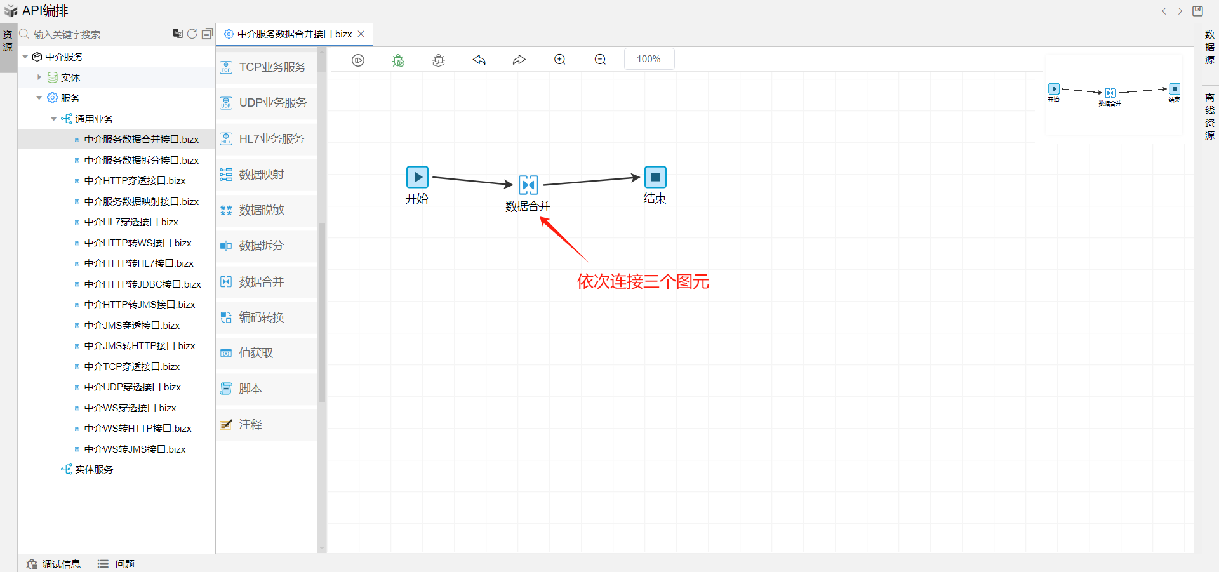1219x572 pixels.
Task: Expand the 实体 tree node
Action: (x=39, y=77)
